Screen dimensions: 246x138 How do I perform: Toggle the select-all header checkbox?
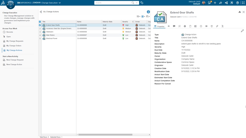pos(40,21)
